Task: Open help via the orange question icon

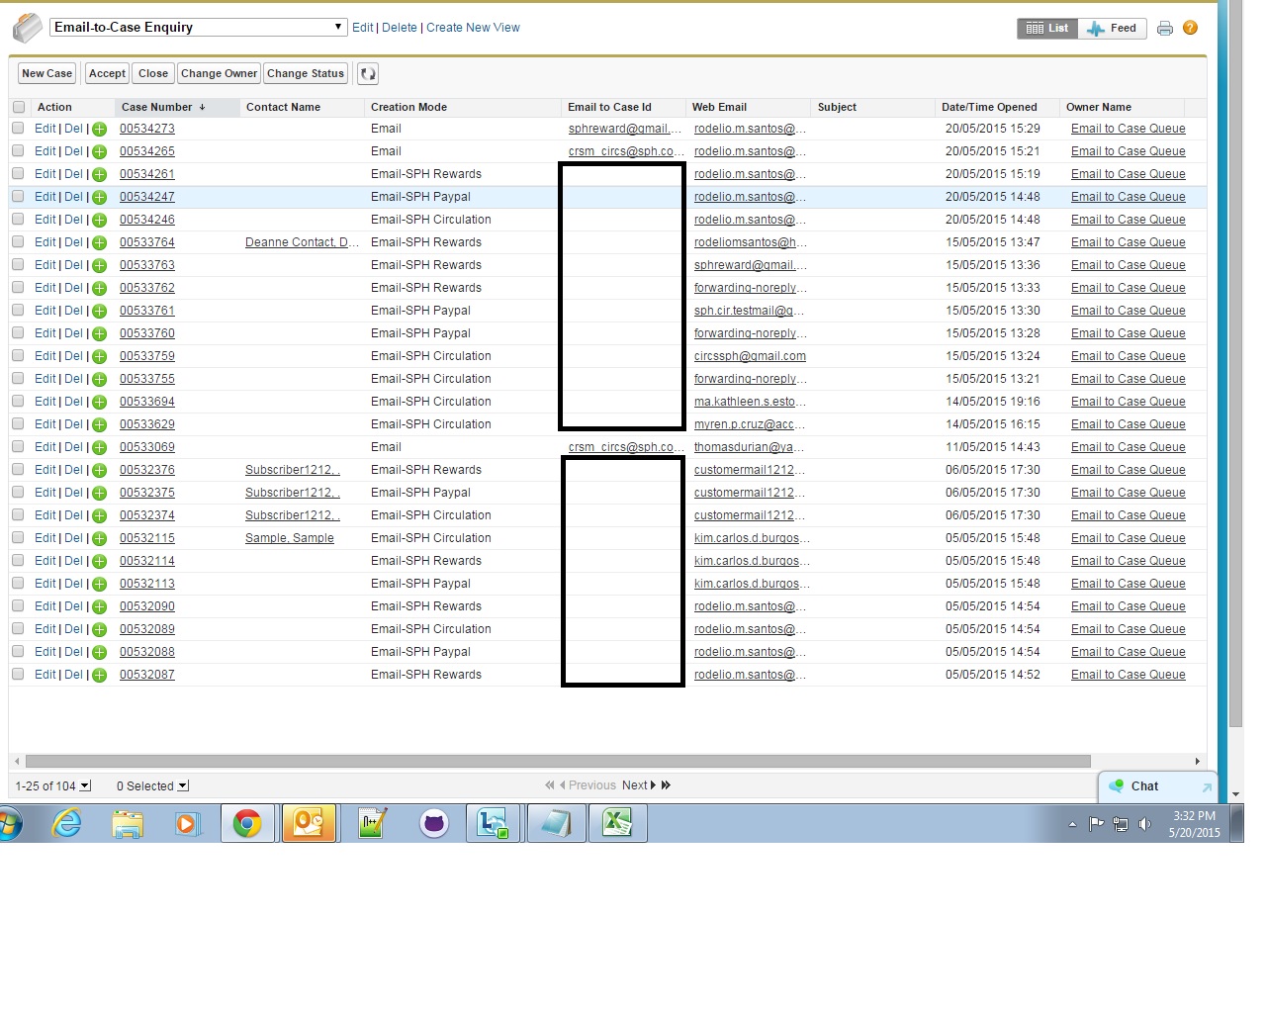Action: tap(1190, 28)
